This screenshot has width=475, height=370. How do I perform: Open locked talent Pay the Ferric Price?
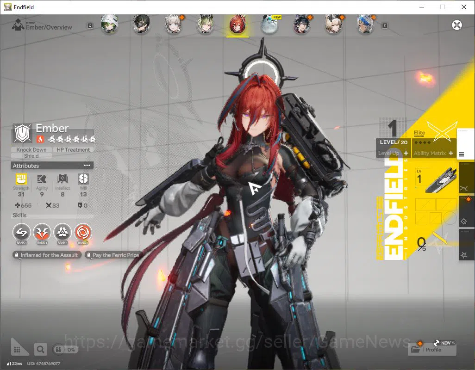pyautogui.click(x=112, y=255)
